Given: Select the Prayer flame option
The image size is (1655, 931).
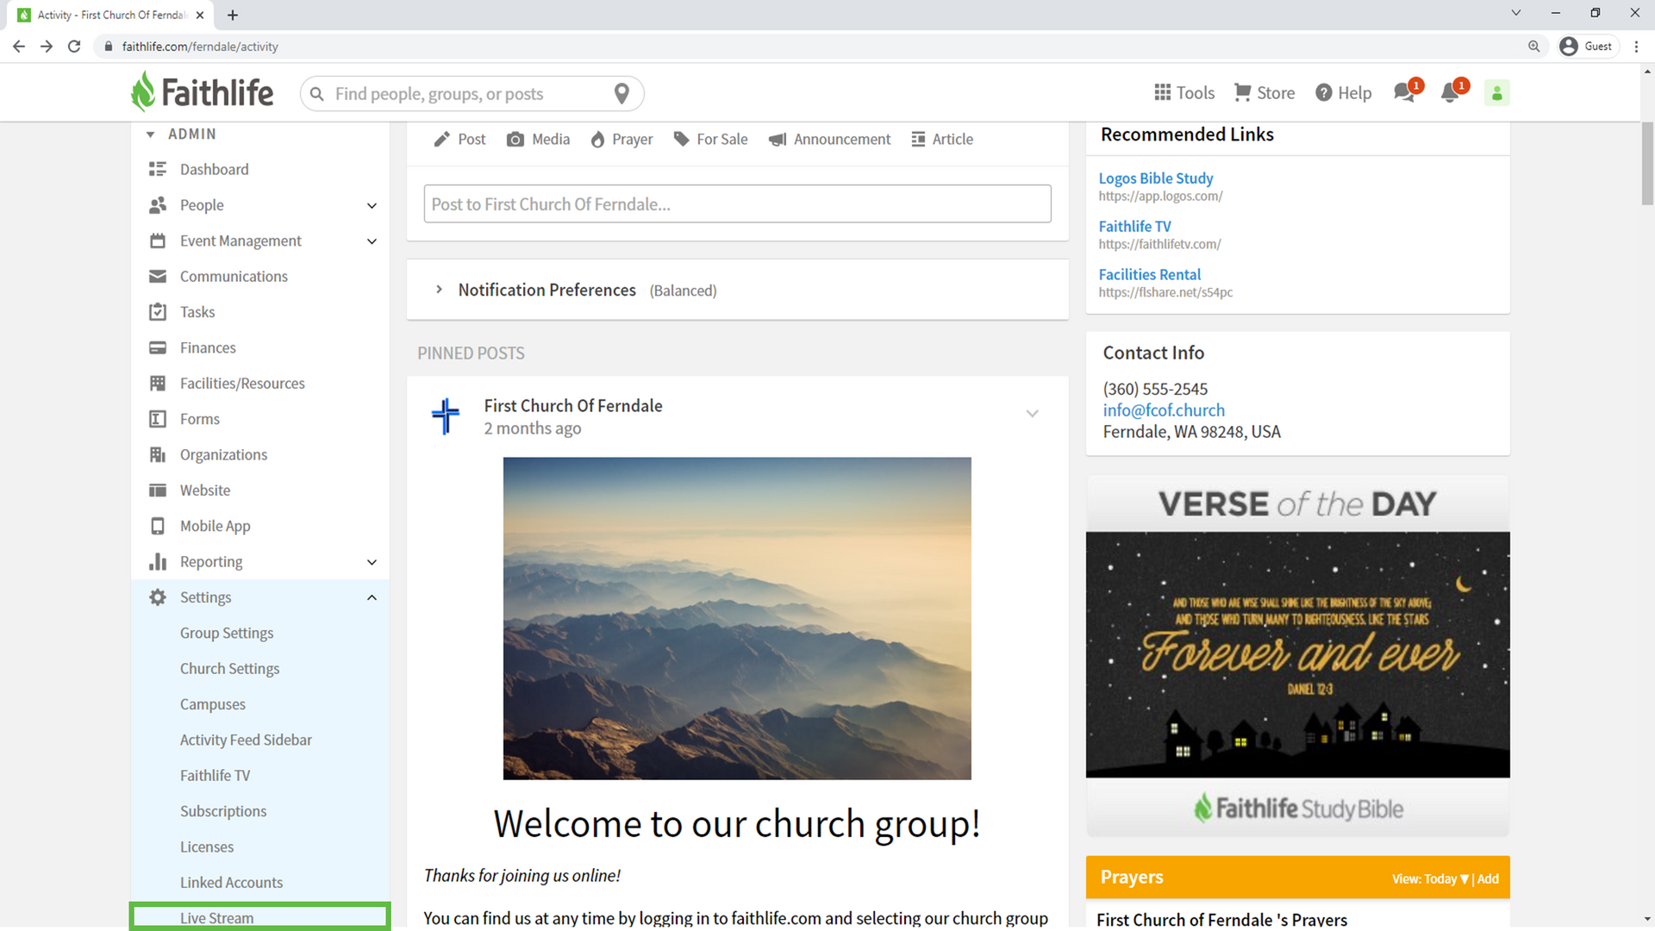Looking at the screenshot, I should click(x=621, y=139).
